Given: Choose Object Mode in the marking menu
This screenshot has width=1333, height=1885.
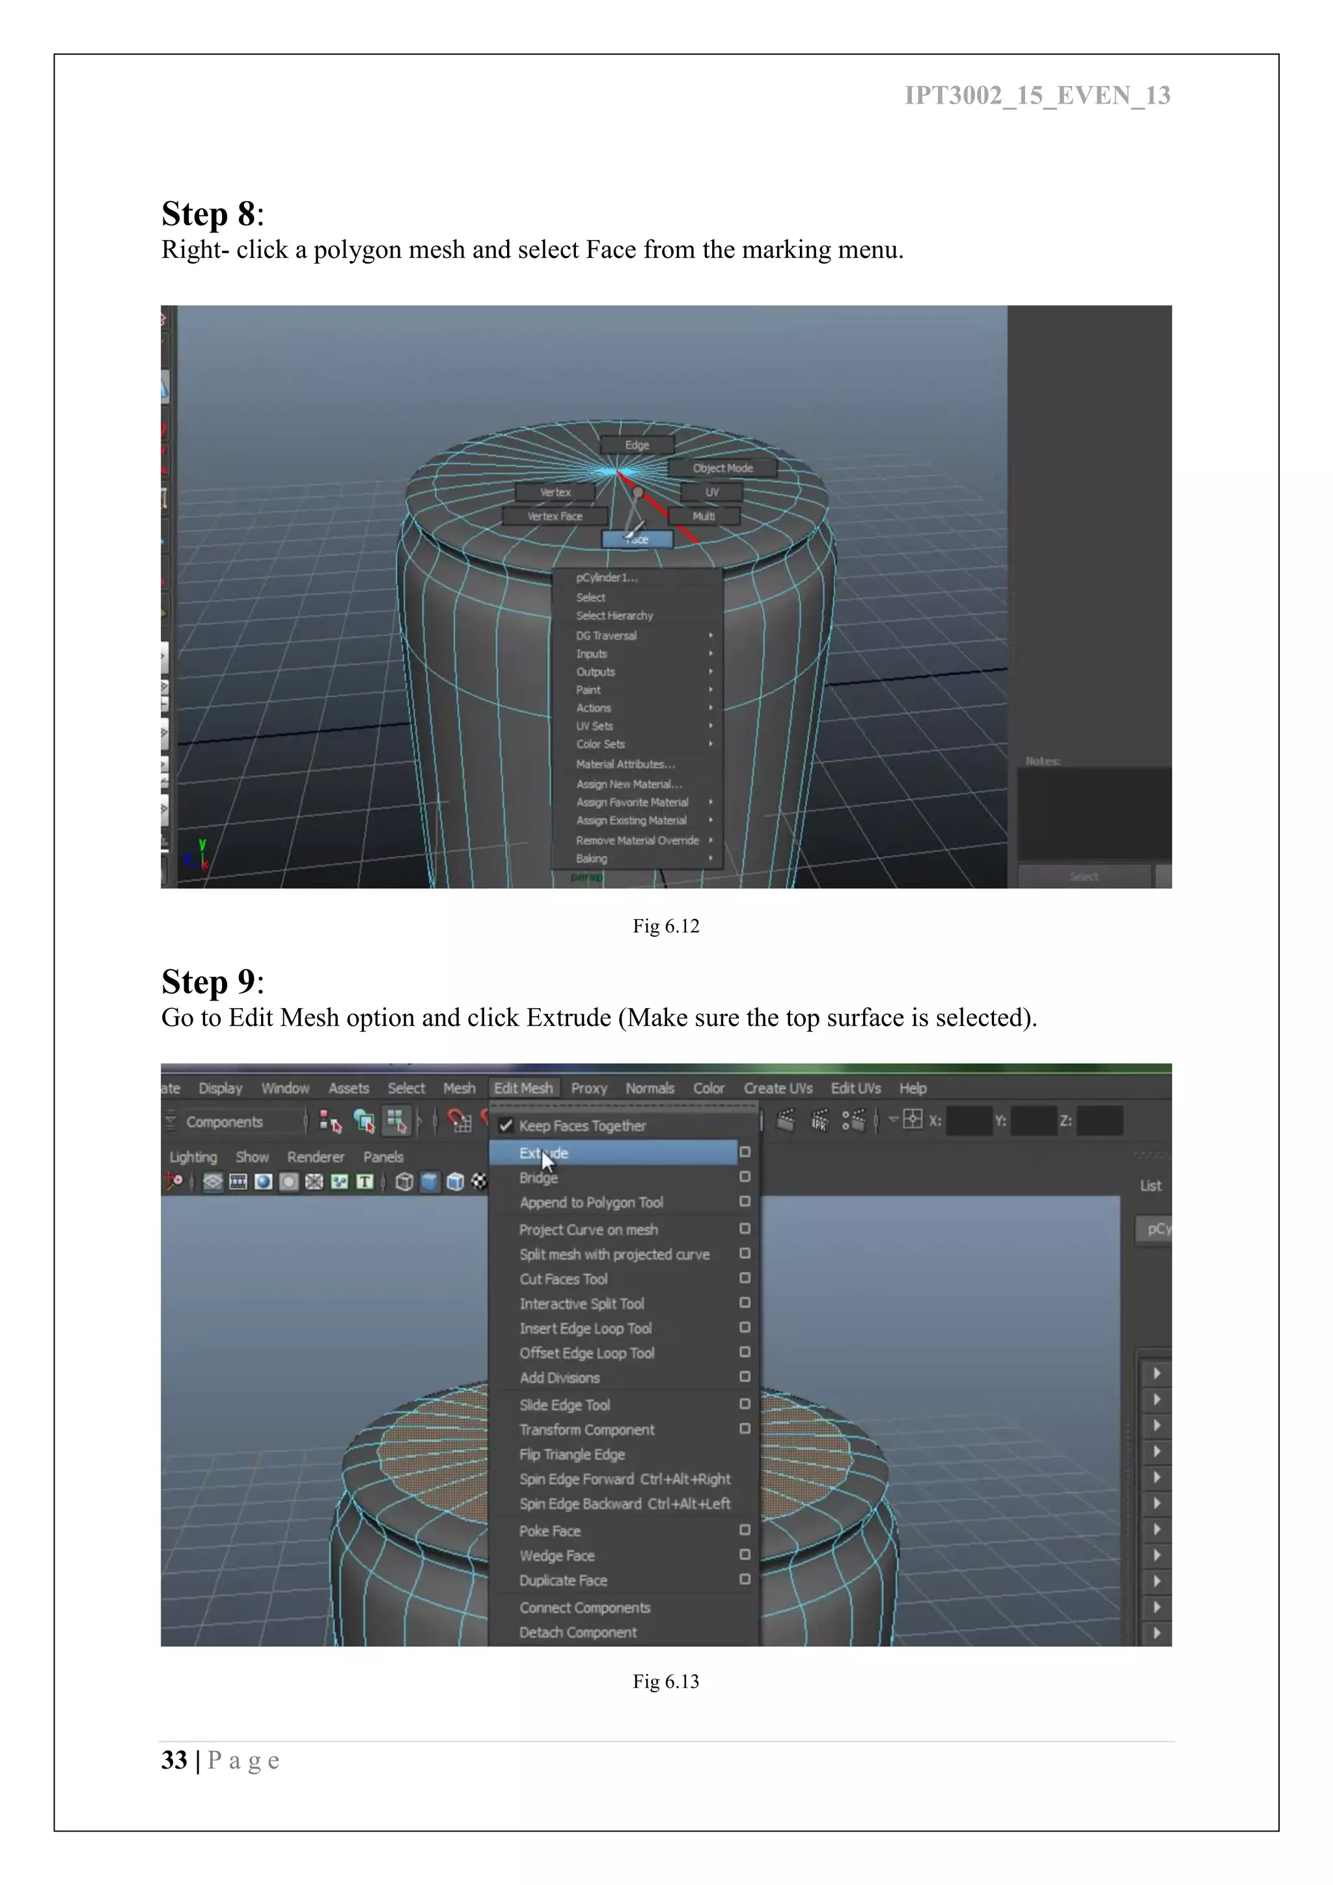Looking at the screenshot, I should coord(722,468).
